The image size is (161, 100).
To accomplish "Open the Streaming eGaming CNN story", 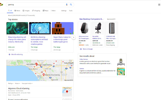I will tap(17, 39).
